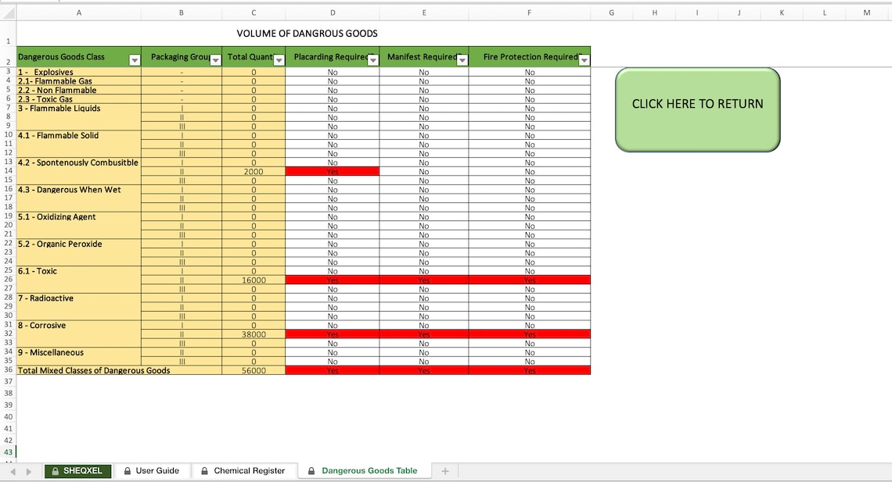Click the right sheet navigation arrow
This screenshot has width=892, height=482.
point(29,471)
